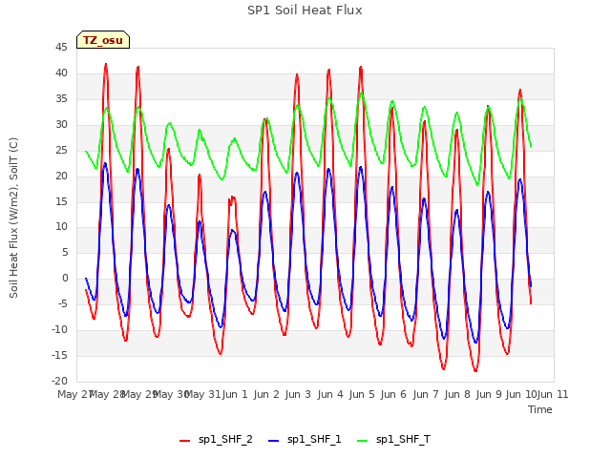Click the y-axis tick value 25
611x458 pixels.
(61, 150)
